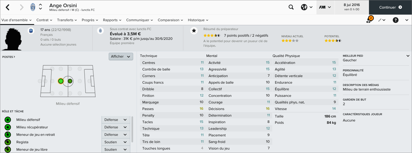This screenshot has width=412, height=153.
Task: Click the French federation badge icon
Action: click(x=31, y=31)
